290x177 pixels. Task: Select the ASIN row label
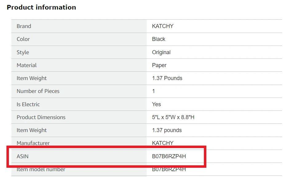(22, 156)
